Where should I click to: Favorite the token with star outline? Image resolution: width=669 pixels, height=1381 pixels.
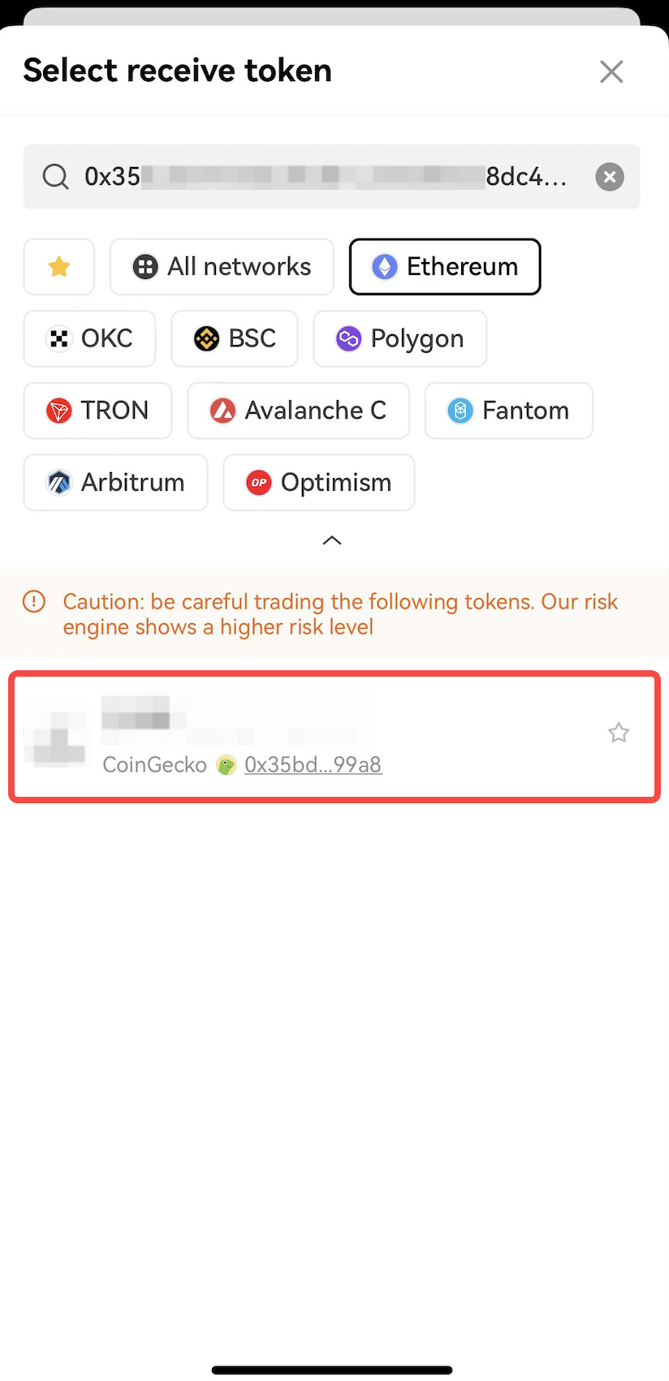coord(619,733)
